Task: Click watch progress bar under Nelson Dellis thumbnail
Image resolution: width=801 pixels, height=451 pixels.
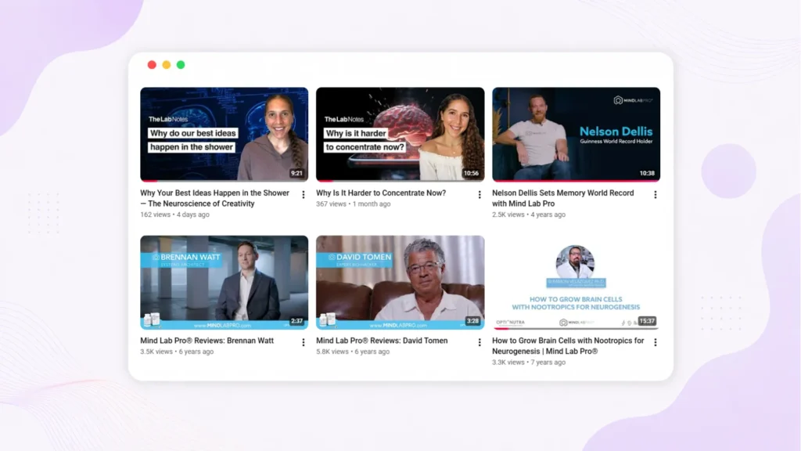Action: (x=577, y=181)
